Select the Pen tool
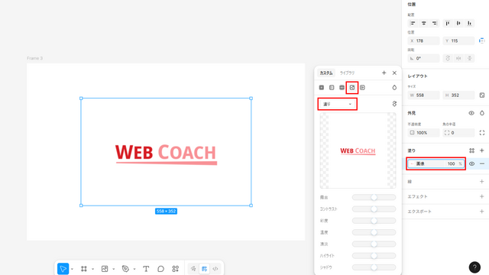 (x=125, y=269)
